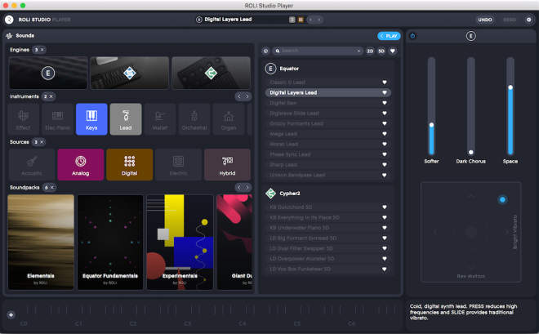The image size is (539, 334).
Task: Clear the Engines filter
Action: (x=42, y=50)
